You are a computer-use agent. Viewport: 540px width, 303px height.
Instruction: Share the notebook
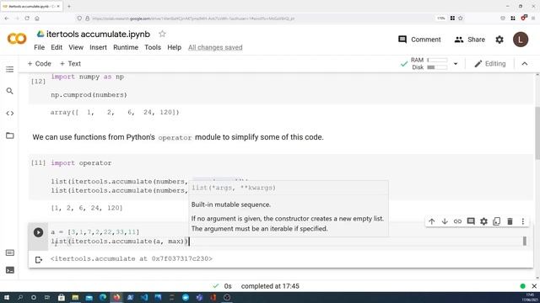tap(469, 40)
